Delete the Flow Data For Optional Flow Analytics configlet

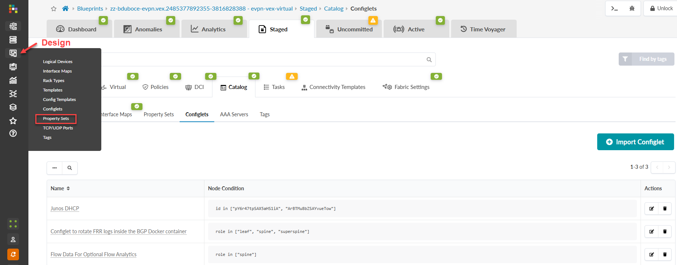[665, 254]
